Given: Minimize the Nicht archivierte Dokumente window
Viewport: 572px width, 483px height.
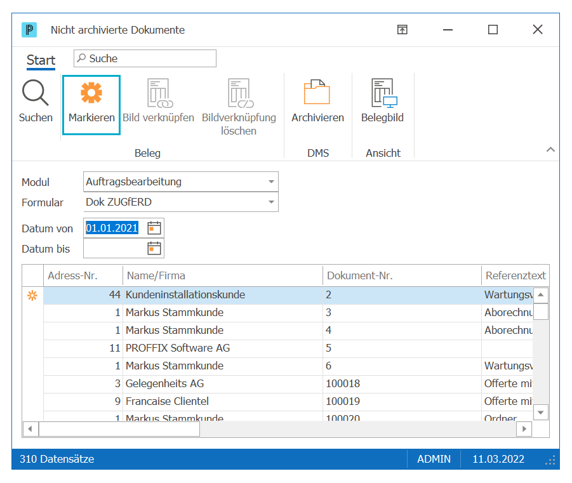Looking at the screenshot, I should 448,30.
